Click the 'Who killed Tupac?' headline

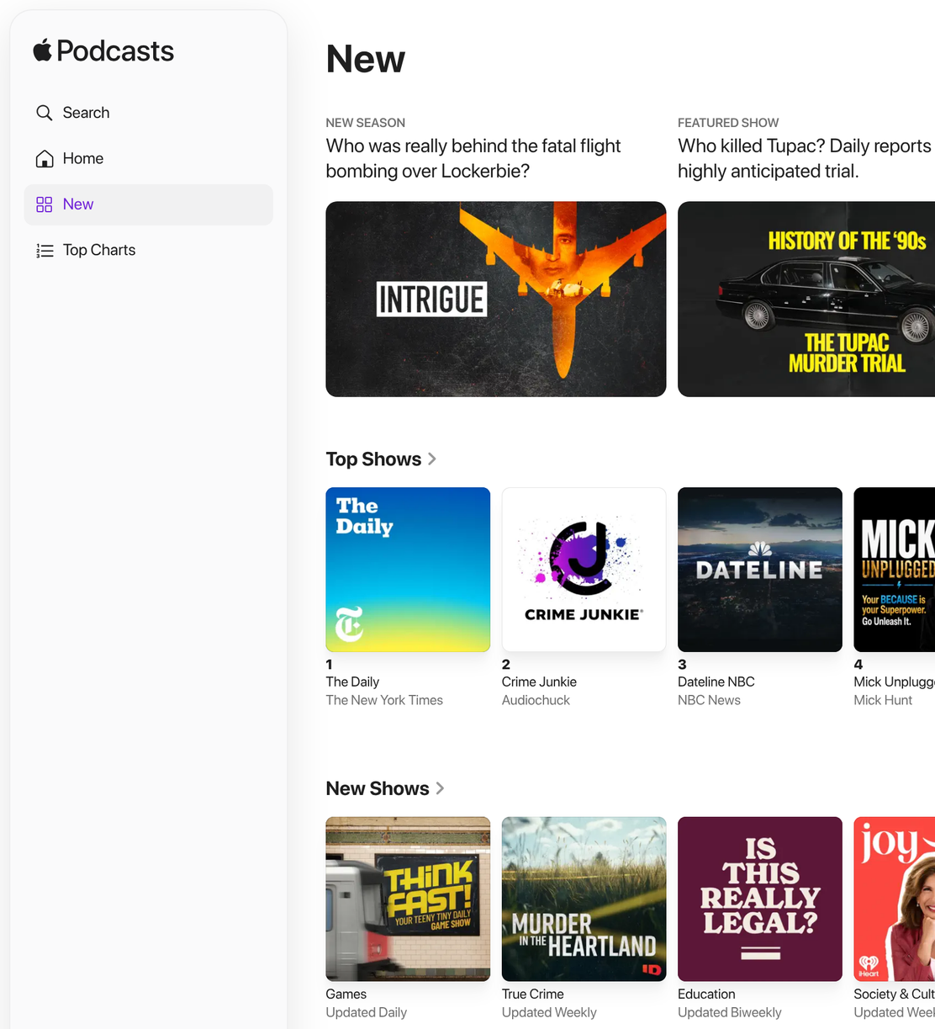point(806,158)
